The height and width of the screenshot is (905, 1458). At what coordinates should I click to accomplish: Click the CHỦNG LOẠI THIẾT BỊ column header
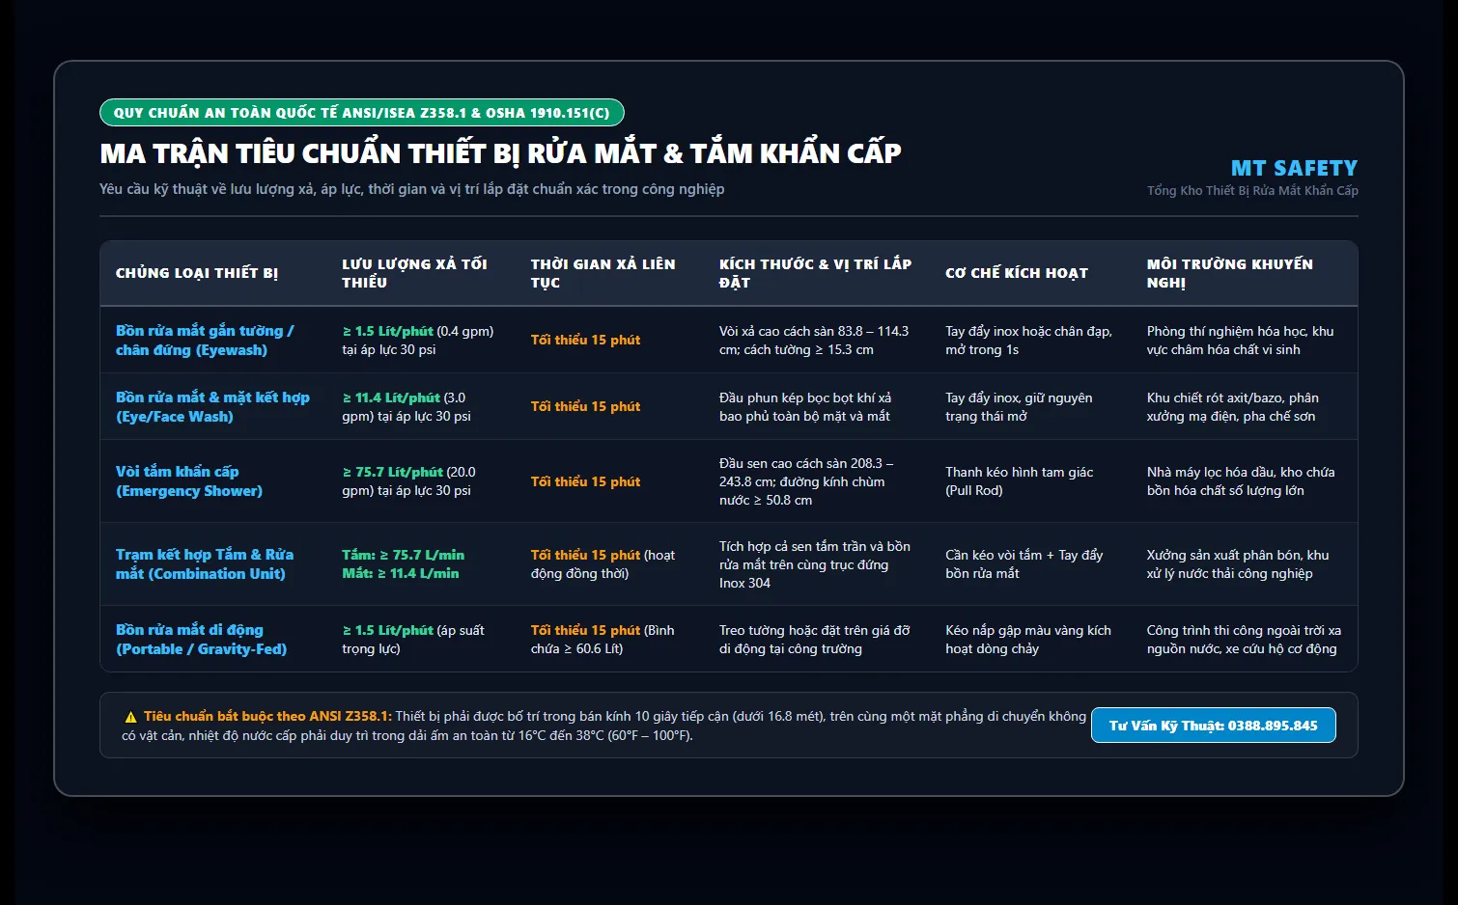197,273
